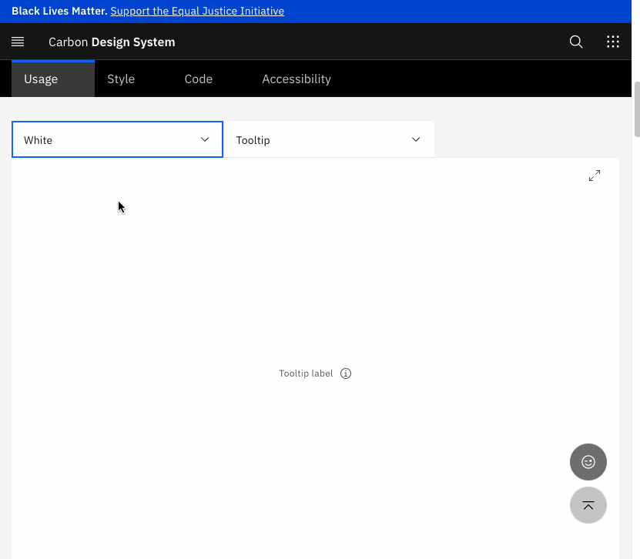Select the Style tab label

[120, 79]
